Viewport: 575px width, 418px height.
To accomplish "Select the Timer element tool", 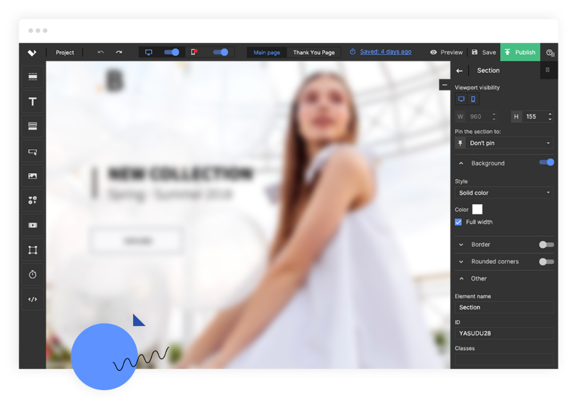I will 32,274.
